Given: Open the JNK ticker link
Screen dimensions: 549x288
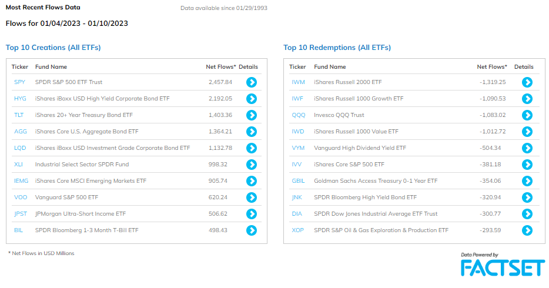Looking at the screenshot, I should [x=297, y=197].
